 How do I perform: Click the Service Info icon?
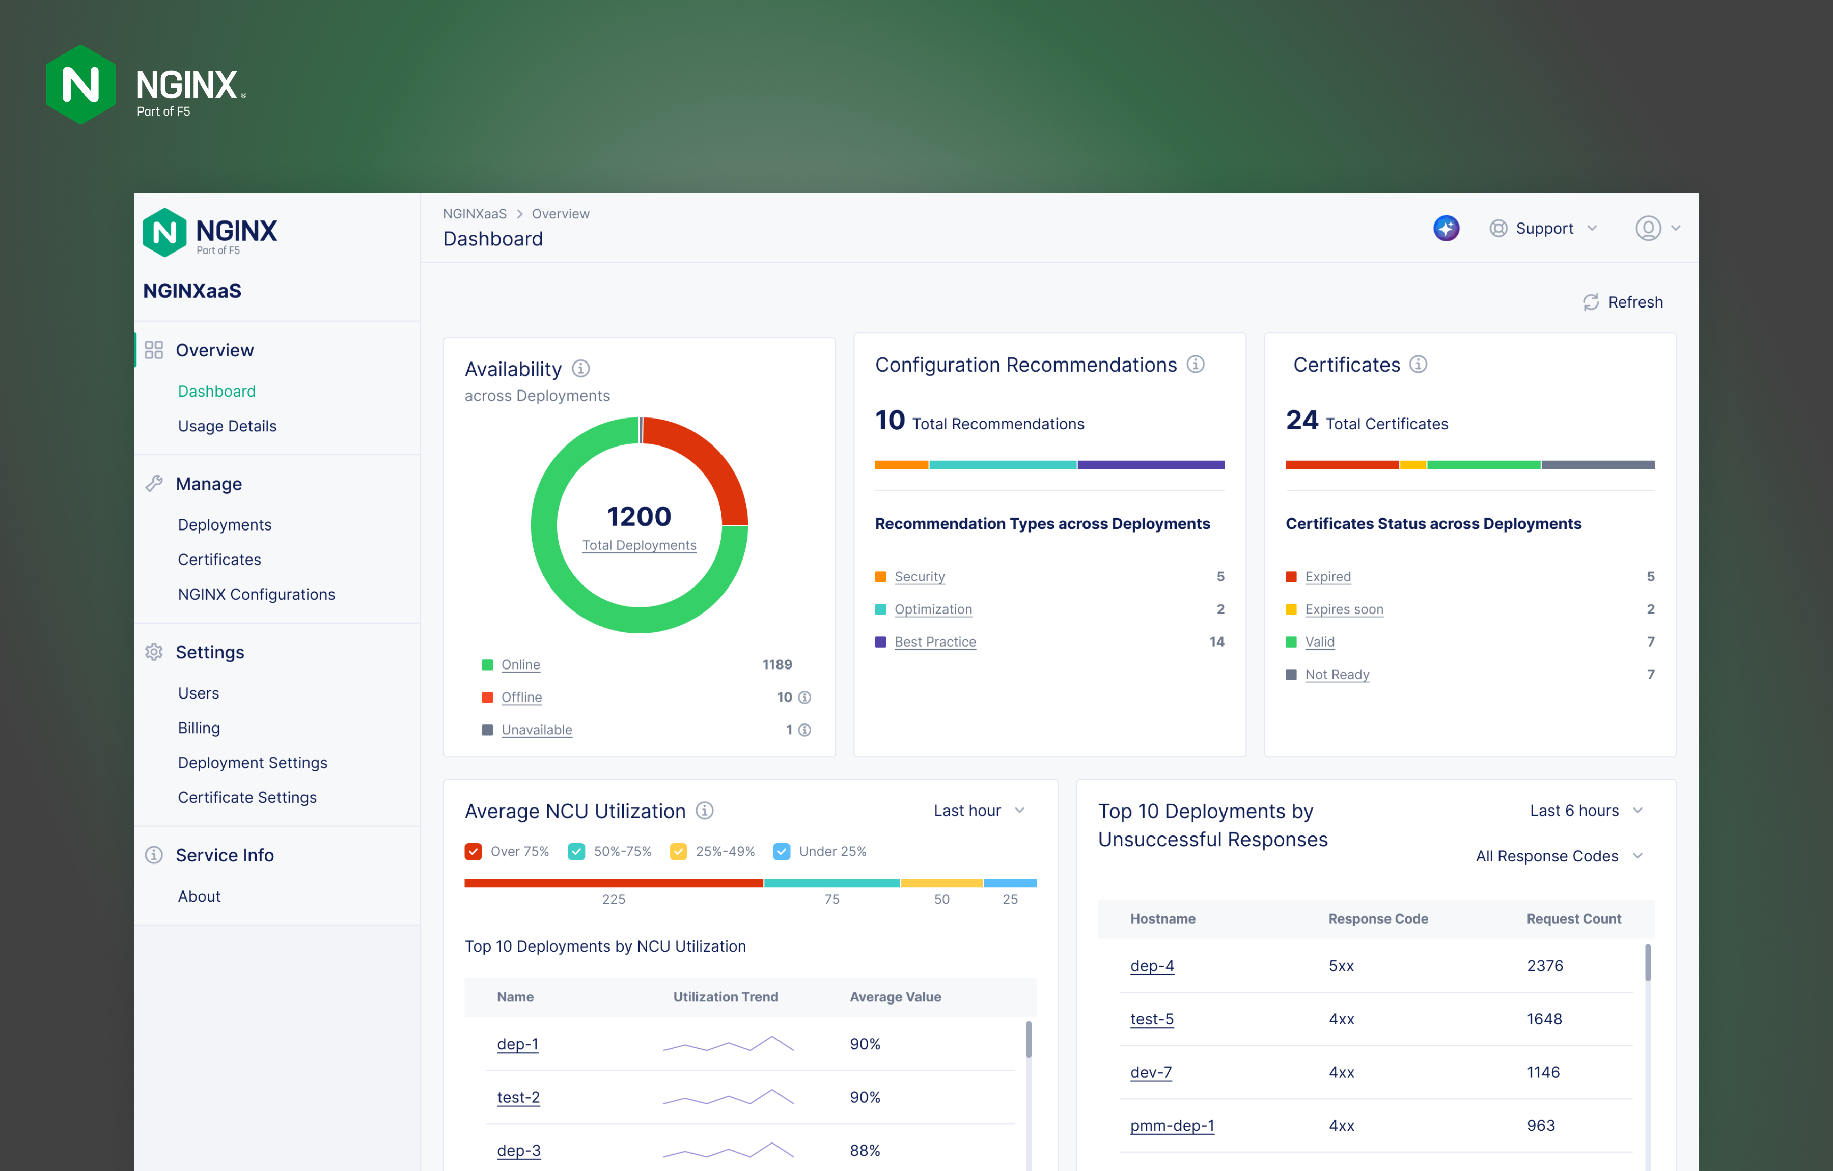pyautogui.click(x=154, y=855)
